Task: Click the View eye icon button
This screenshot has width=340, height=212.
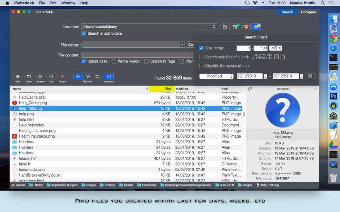Action: [x=17, y=77]
